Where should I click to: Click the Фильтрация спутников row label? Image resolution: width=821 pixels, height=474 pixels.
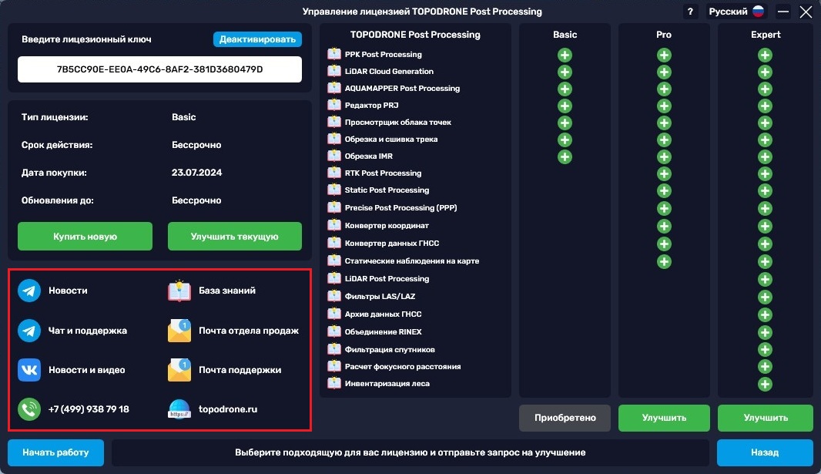tap(390, 349)
